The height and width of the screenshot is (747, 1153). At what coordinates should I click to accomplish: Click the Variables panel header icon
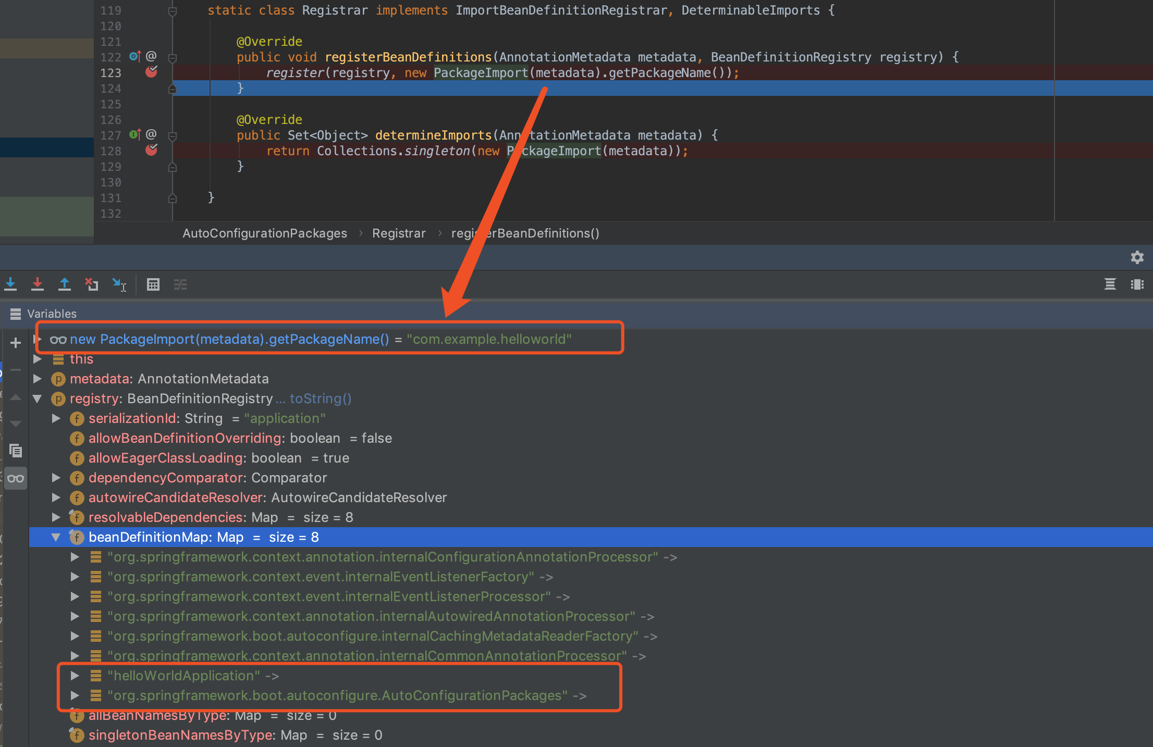16,314
